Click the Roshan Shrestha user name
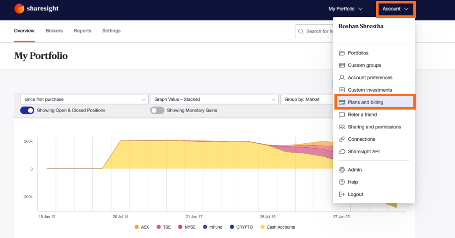This screenshot has height=238, width=455. [361, 26]
